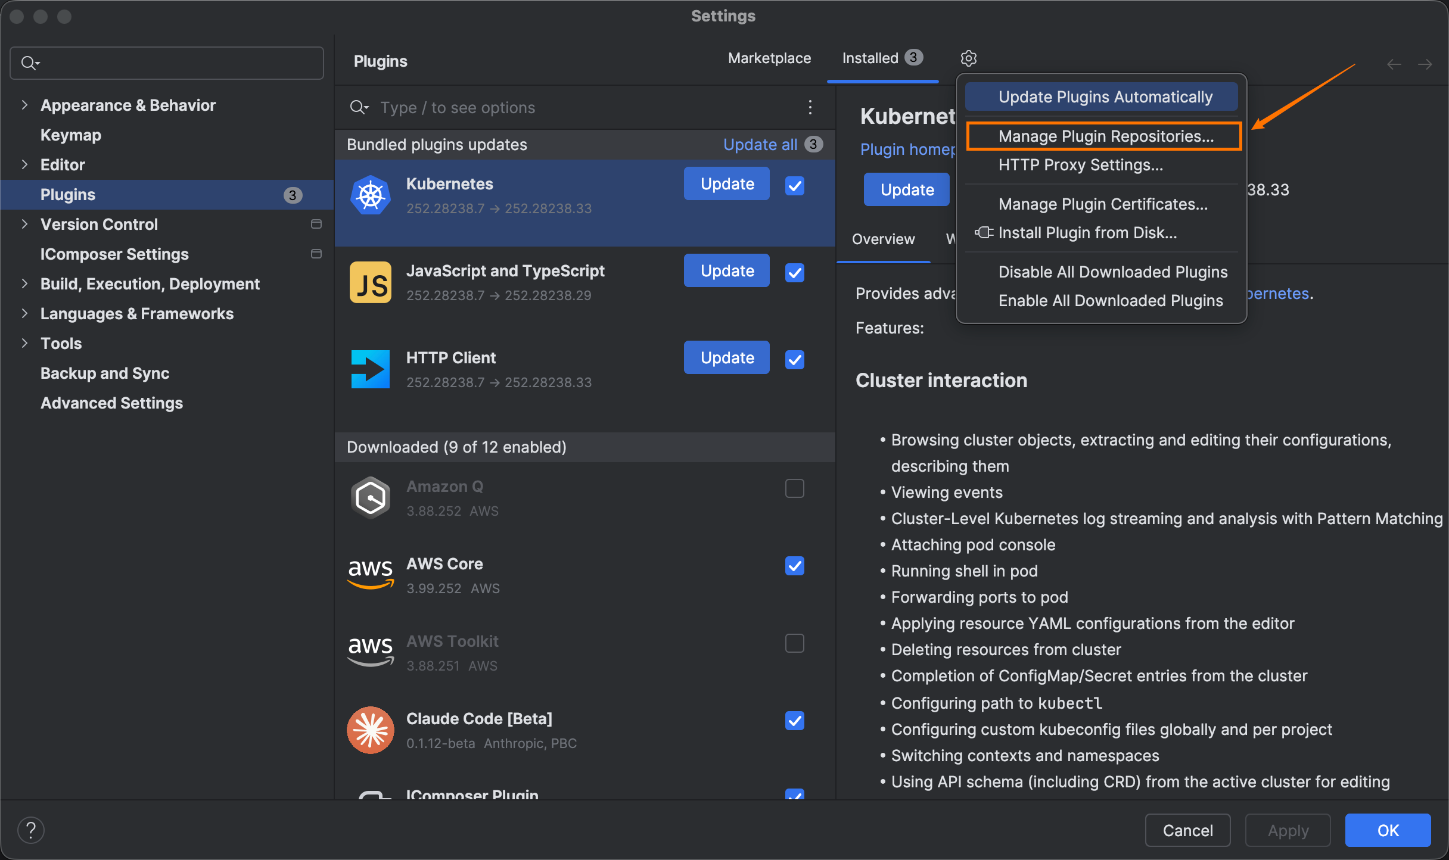The image size is (1449, 860).
Task: Expand the Languages & Frameworks section
Action: [24, 313]
